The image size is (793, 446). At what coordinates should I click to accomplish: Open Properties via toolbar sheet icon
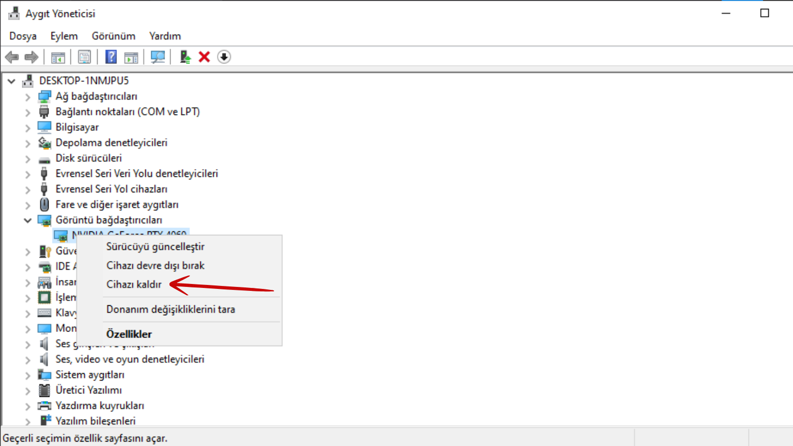click(84, 57)
